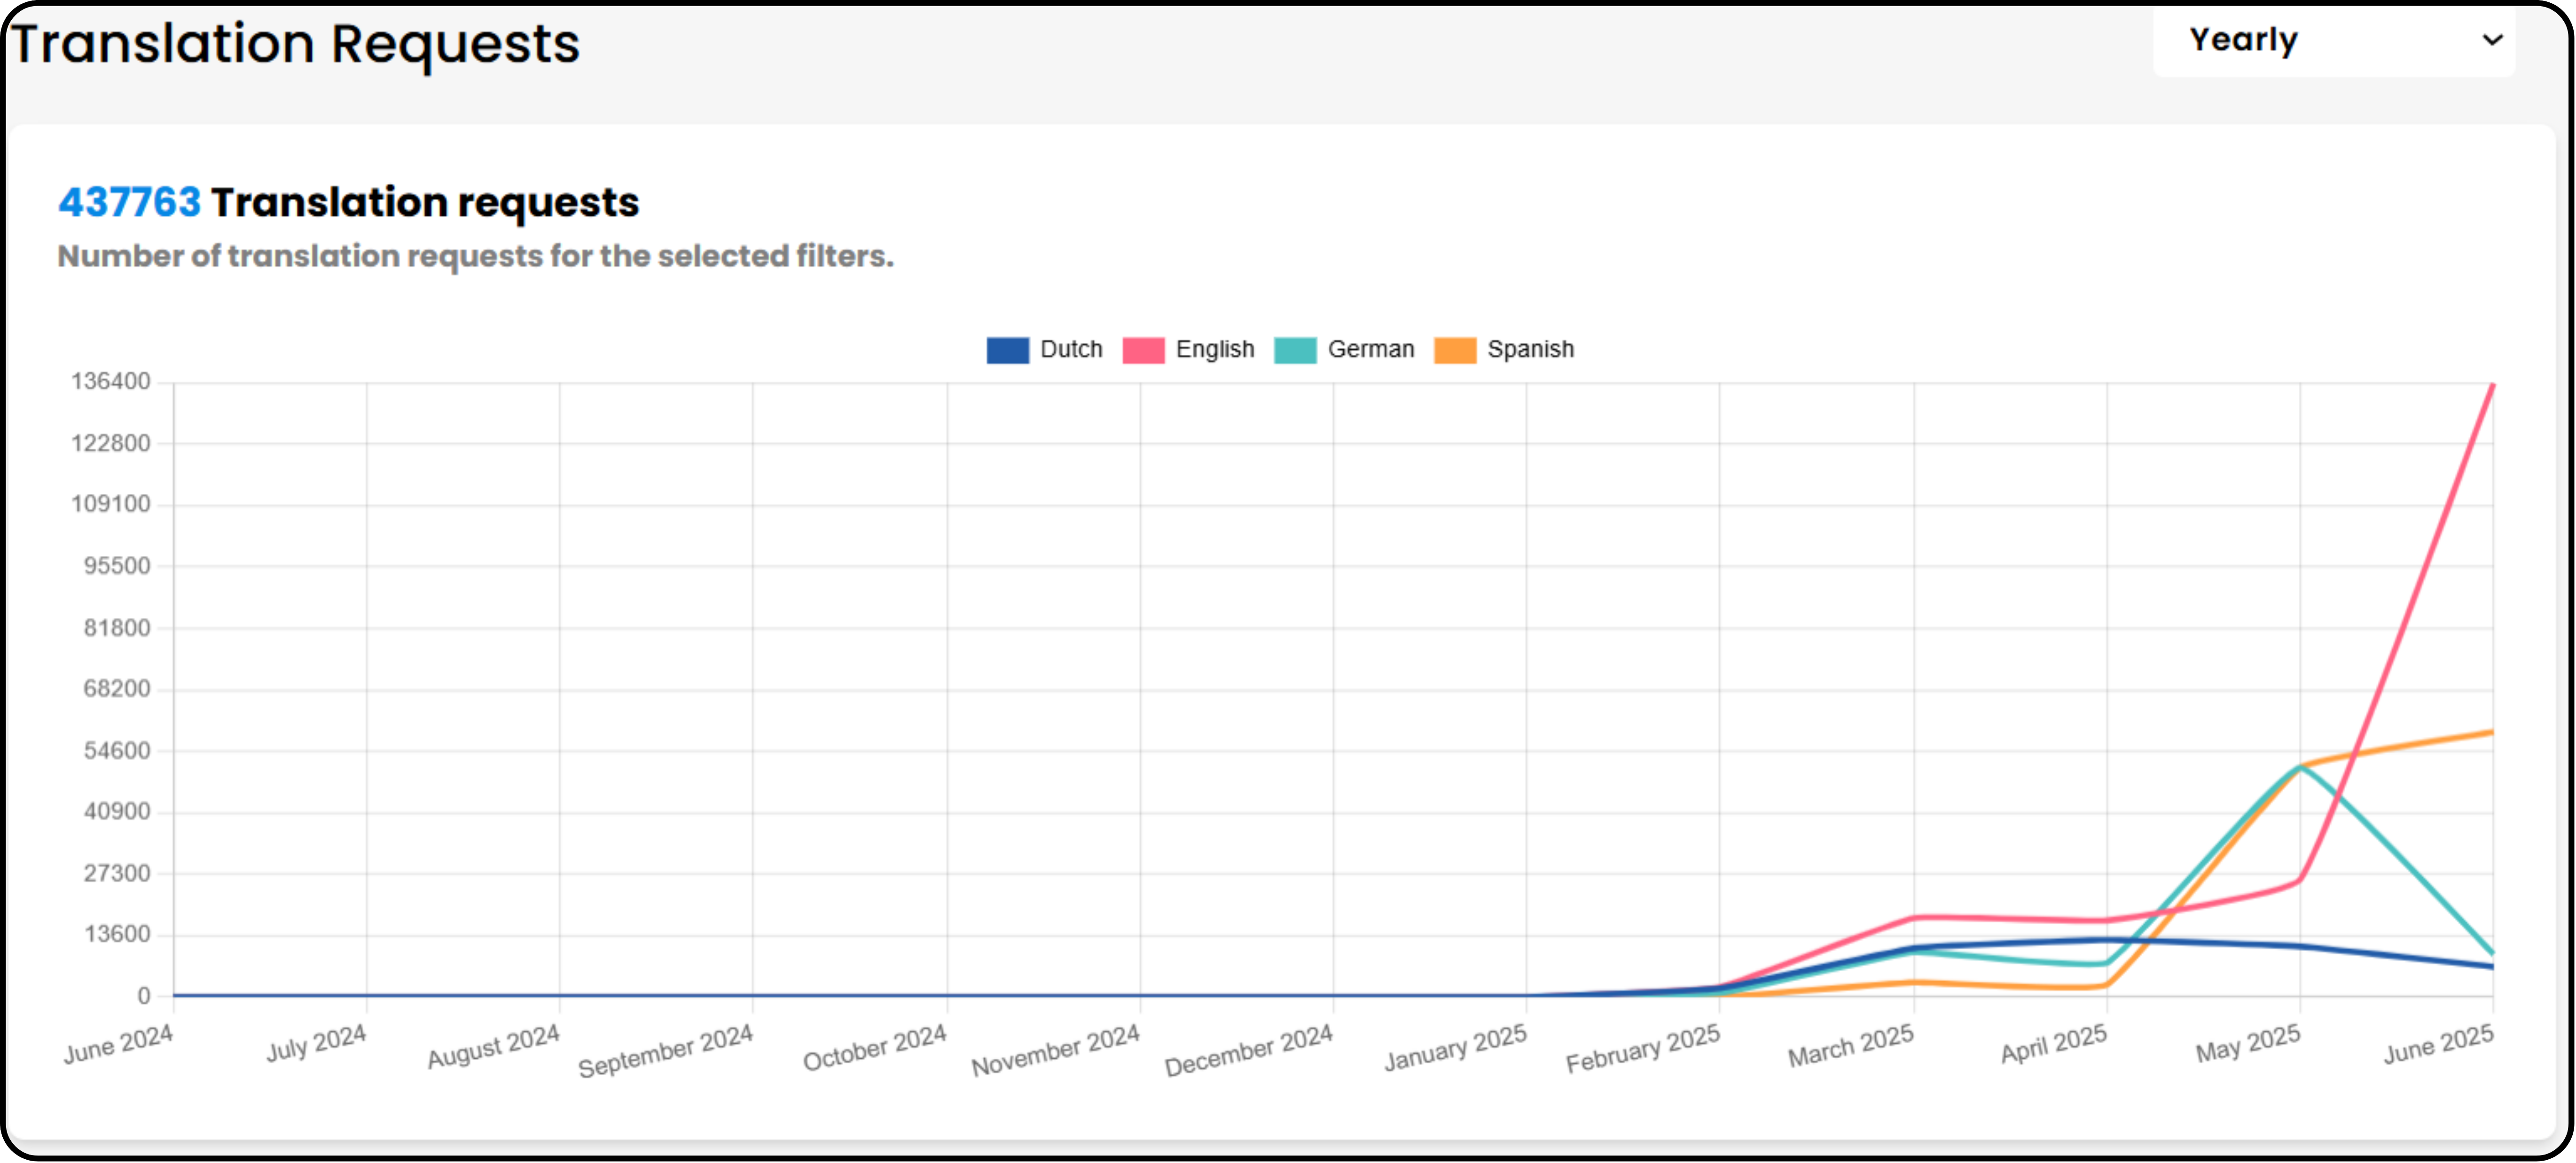Click the November 2024 x-axis label
Viewport: 2576px width, 1163px height.
1055,1051
